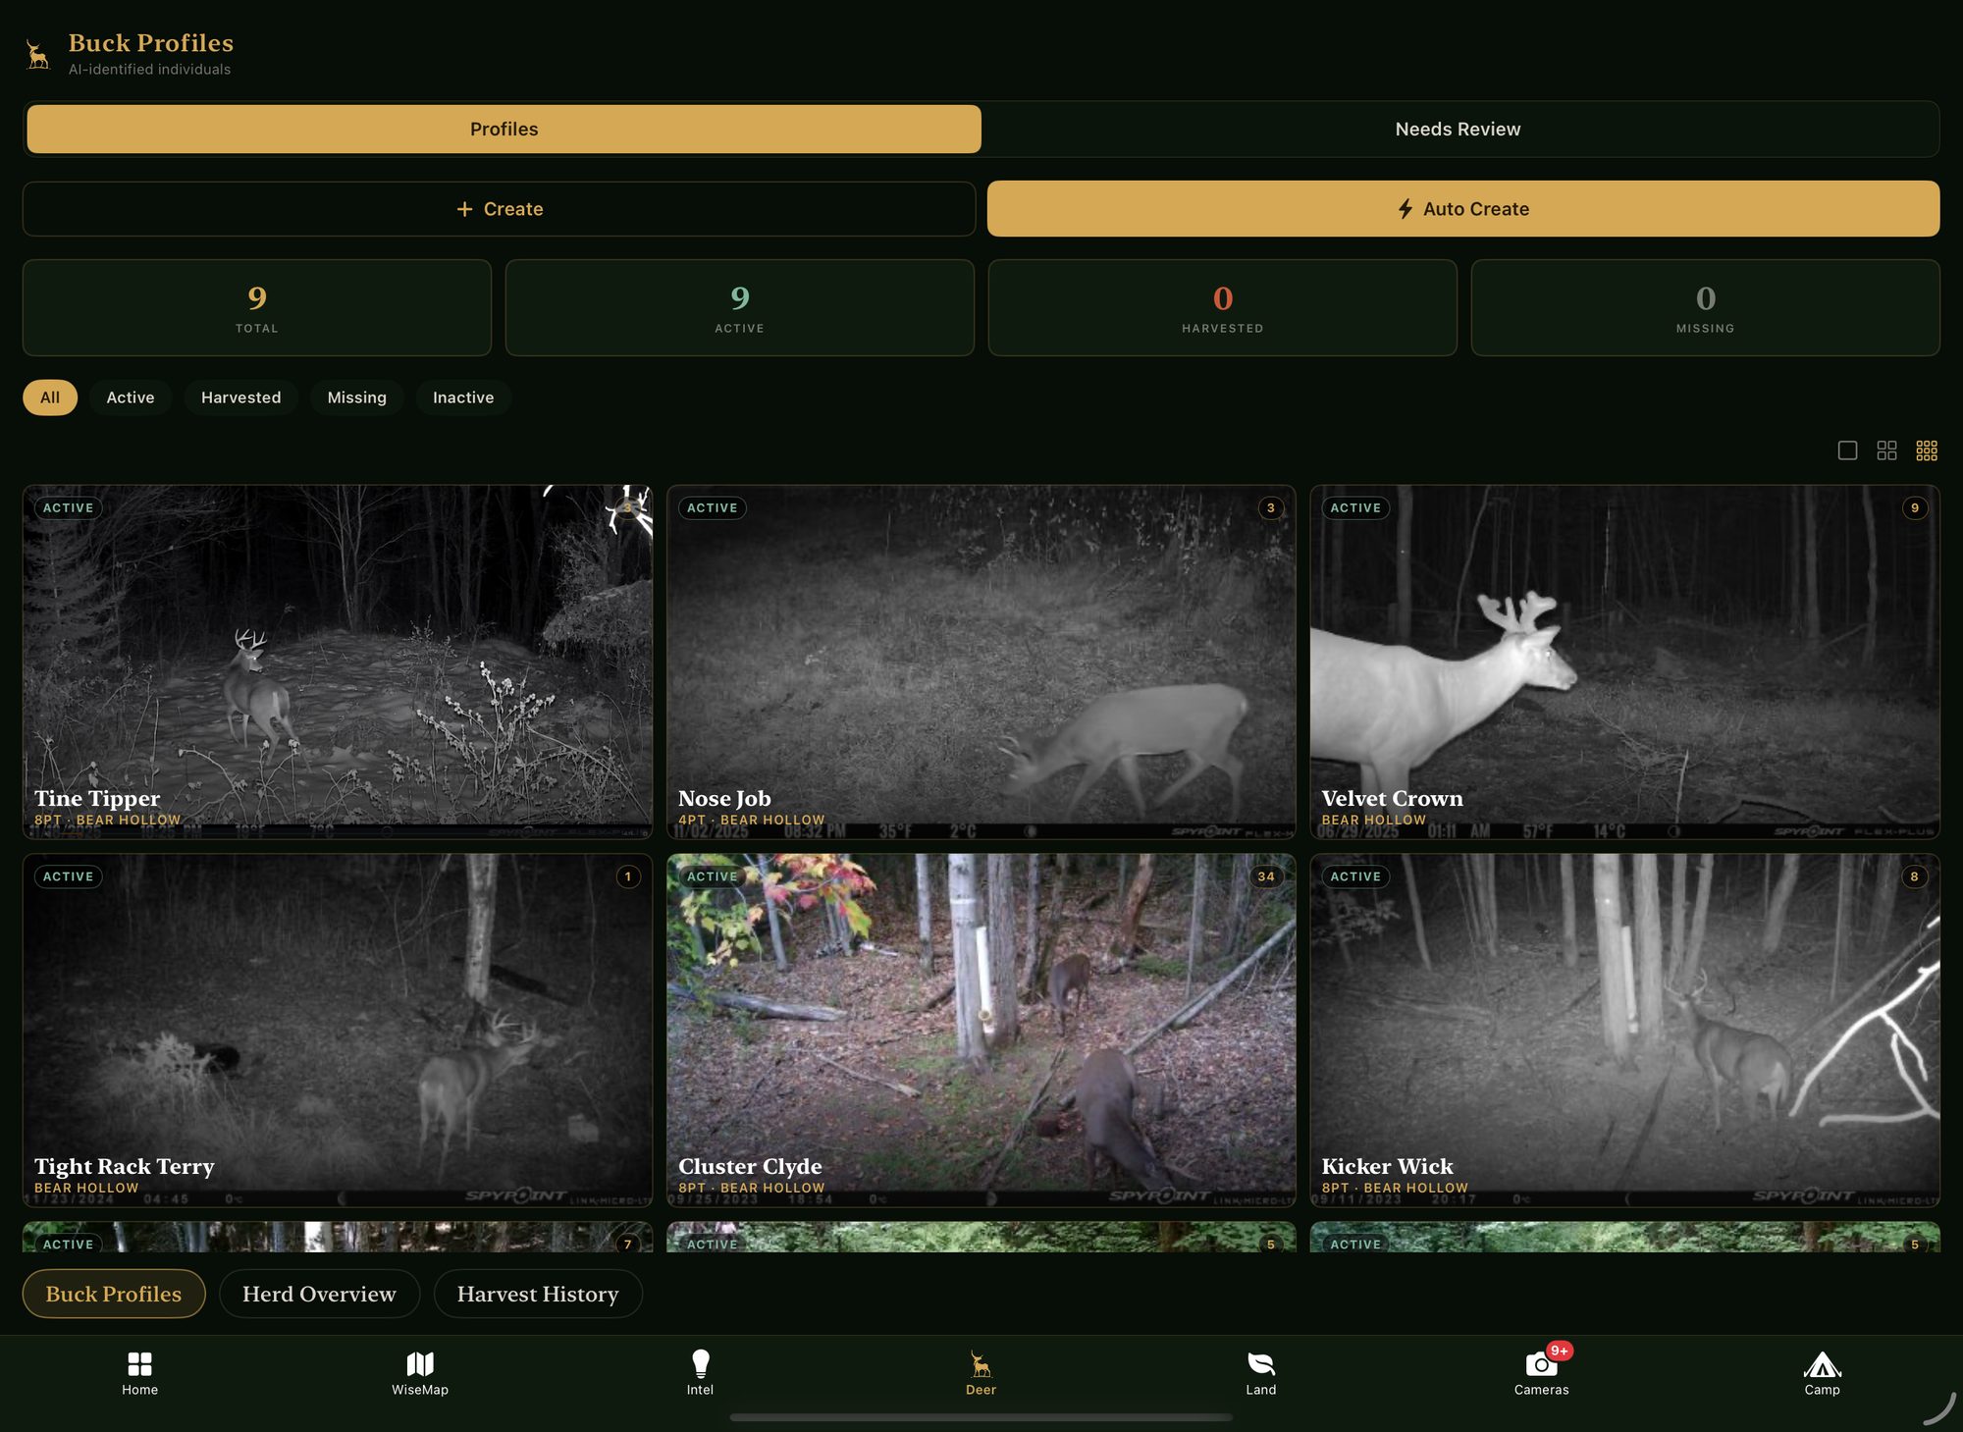Select Buck Profiles bottom pill

114,1294
